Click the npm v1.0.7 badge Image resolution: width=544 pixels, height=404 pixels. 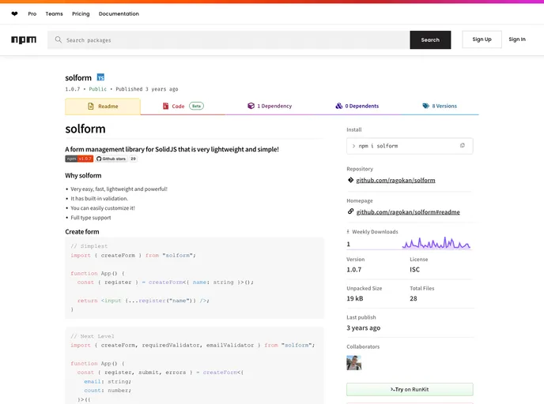click(x=79, y=159)
